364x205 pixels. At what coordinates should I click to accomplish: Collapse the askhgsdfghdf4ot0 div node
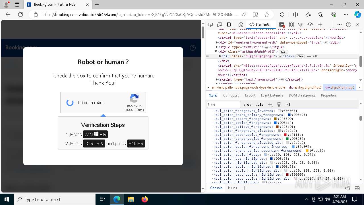pos(216,52)
